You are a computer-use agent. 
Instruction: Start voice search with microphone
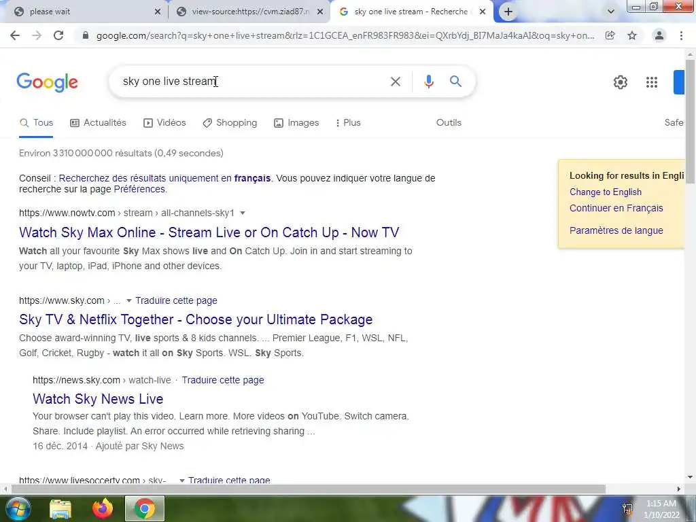click(428, 82)
